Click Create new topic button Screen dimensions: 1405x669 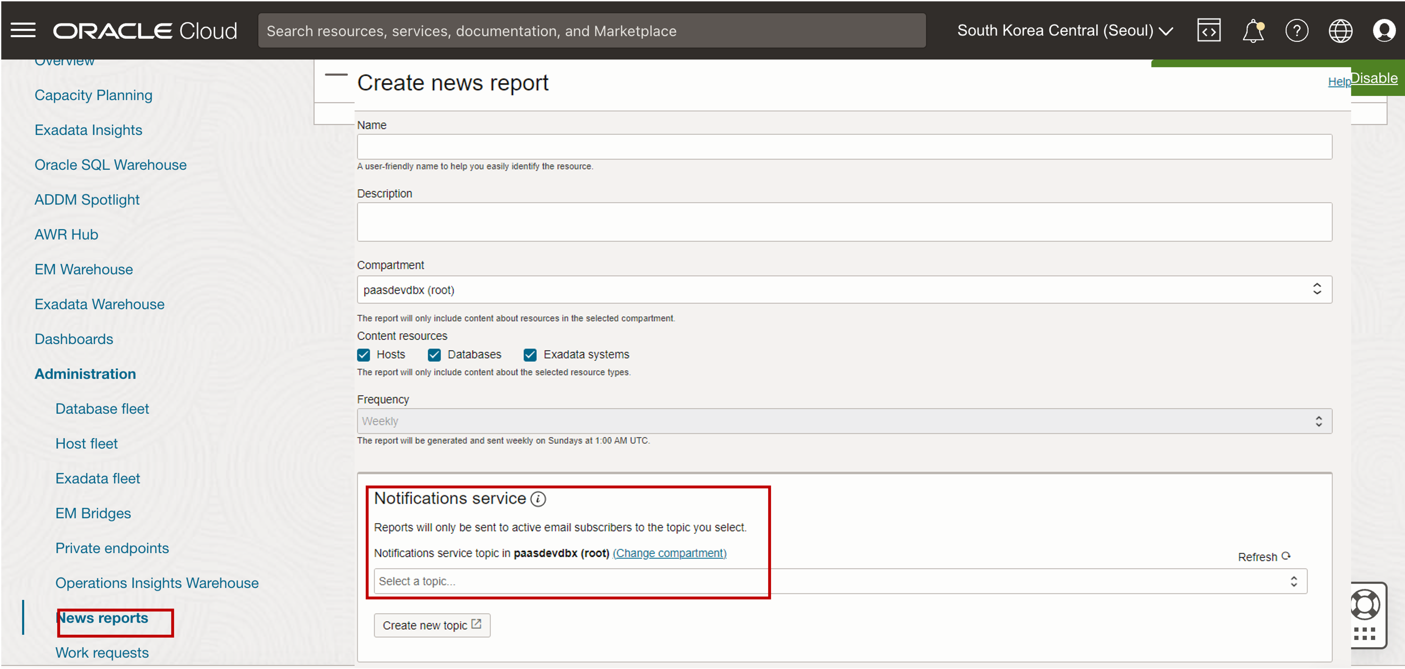click(x=432, y=625)
